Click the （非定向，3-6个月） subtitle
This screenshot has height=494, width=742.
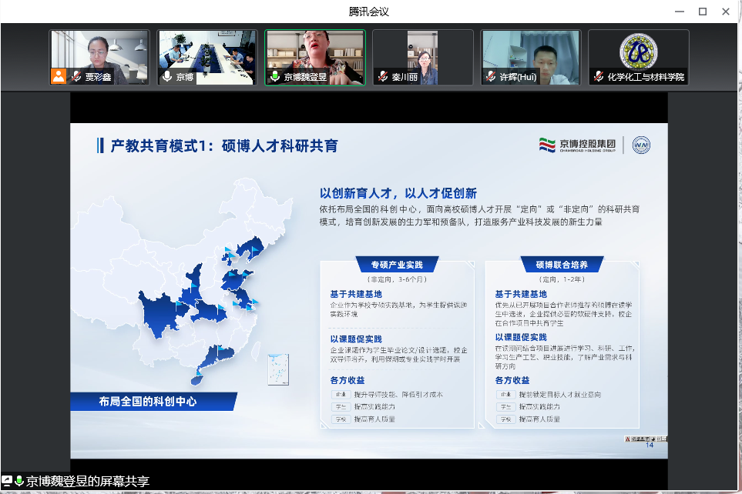pyautogui.click(x=397, y=279)
